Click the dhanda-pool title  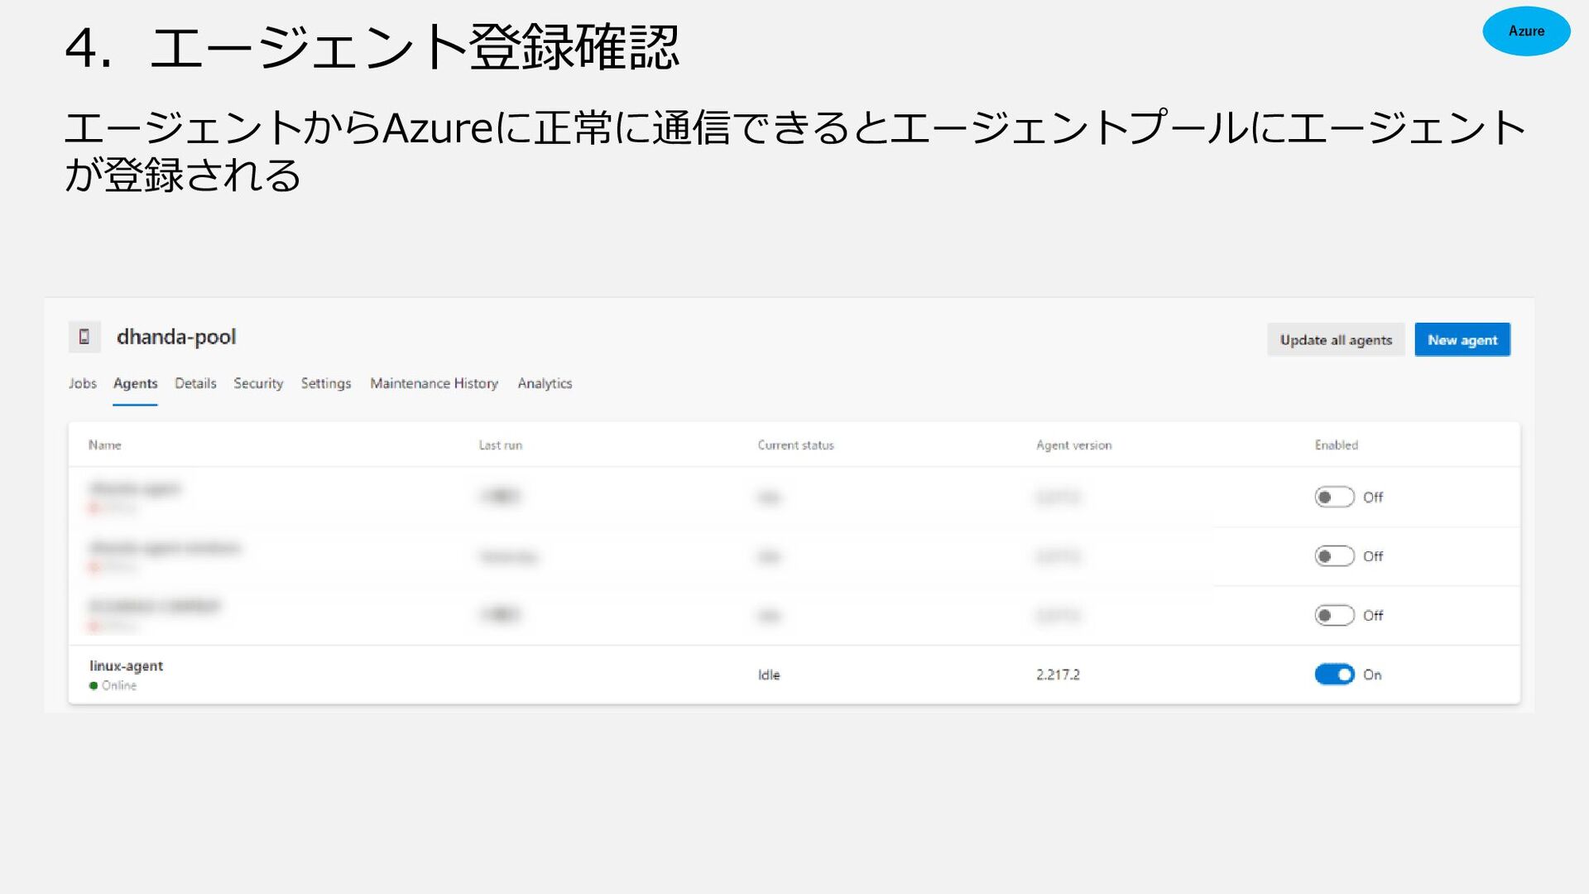click(176, 337)
